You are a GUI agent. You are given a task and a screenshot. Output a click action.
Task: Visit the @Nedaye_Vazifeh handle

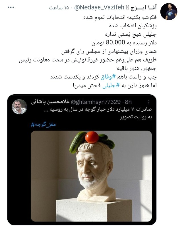pos(99,7)
